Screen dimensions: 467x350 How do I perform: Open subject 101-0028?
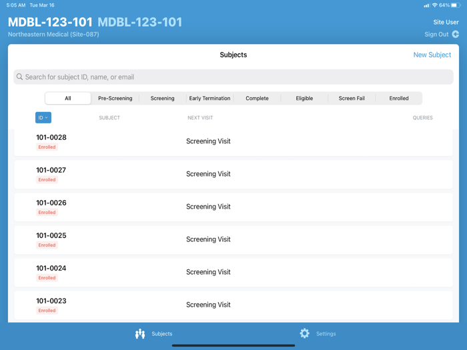tap(233, 142)
